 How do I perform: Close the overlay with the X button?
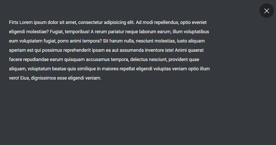pos(266,11)
